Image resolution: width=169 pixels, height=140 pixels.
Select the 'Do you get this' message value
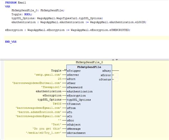coord(47,129)
